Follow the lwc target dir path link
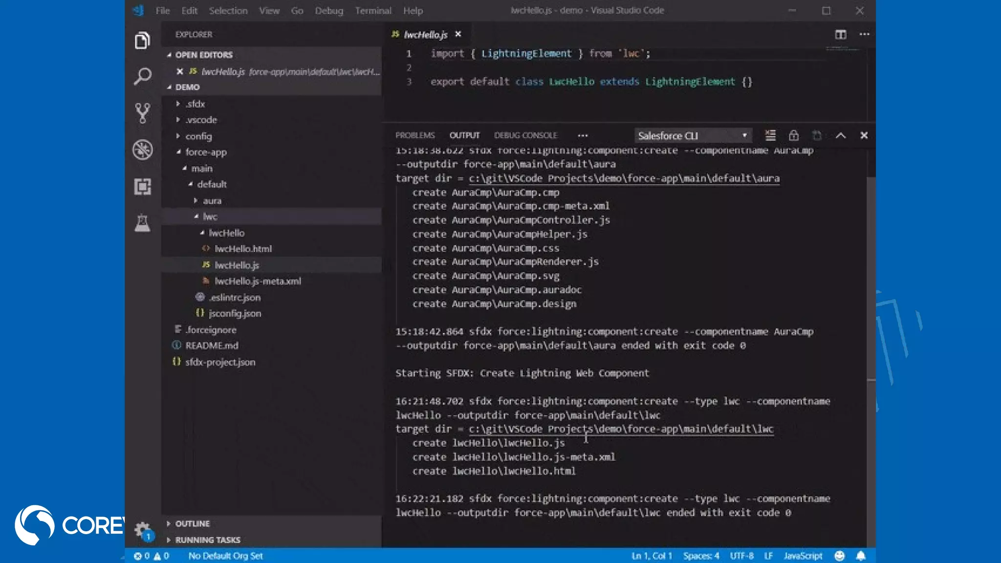This screenshot has width=1001, height=563. coord(621,429)
